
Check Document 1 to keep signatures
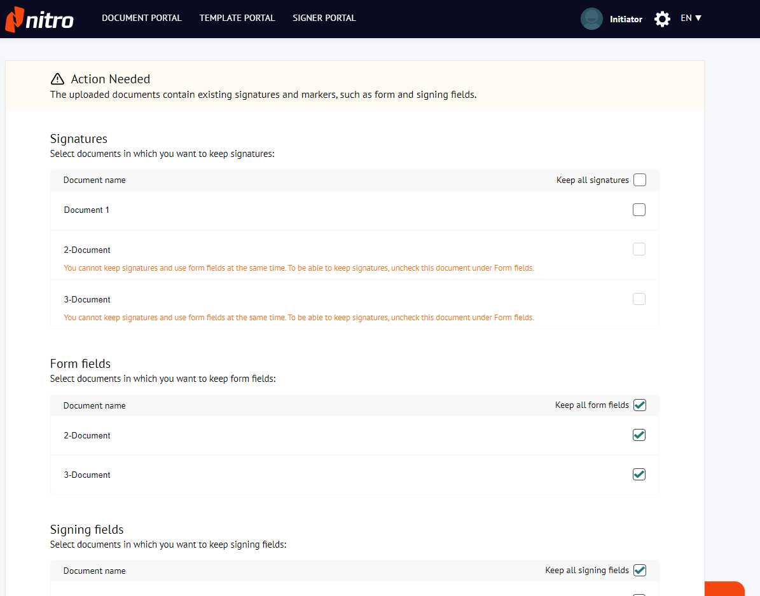click(639, 210)
